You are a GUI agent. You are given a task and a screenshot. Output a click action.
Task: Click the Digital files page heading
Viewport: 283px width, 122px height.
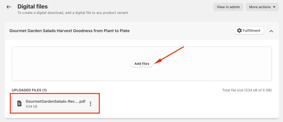click(33, 6)
